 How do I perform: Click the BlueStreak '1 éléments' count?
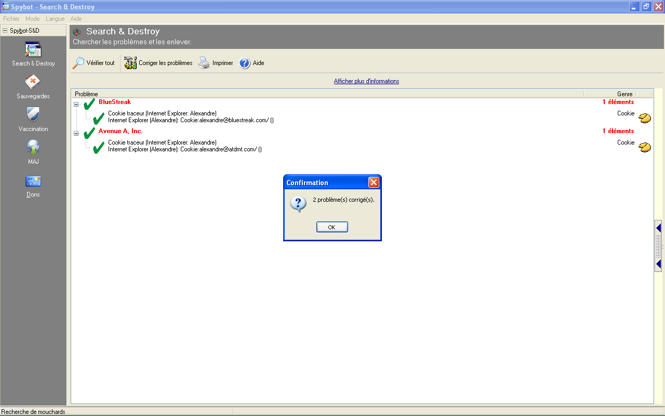point(618,102)
